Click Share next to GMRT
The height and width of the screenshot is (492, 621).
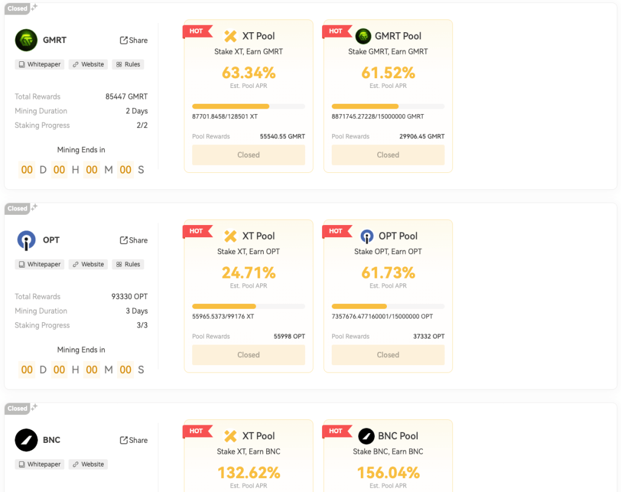[133, 40]
